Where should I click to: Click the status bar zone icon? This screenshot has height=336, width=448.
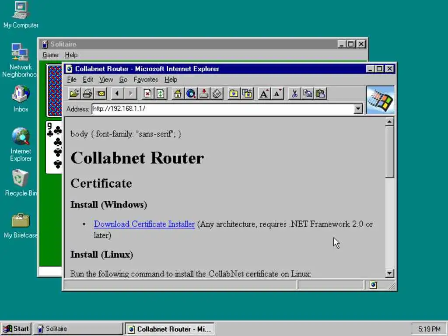click(x=373, y=285)
